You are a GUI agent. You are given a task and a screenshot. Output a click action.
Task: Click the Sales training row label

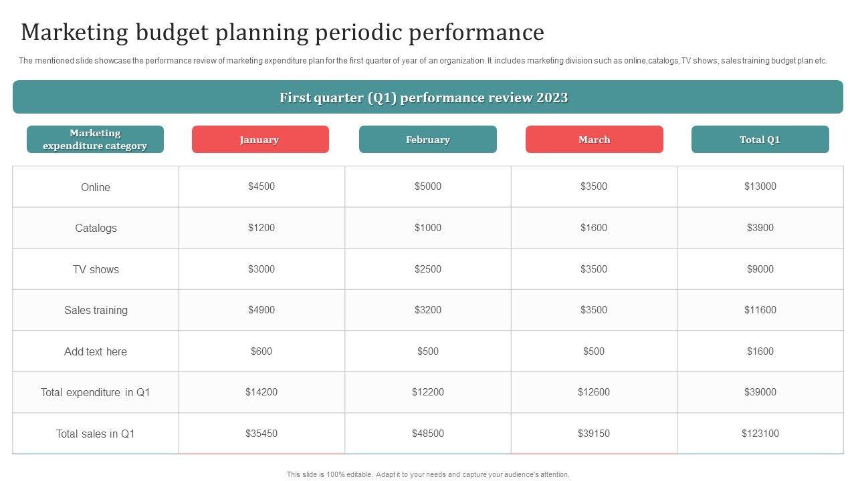click(96, 310)
